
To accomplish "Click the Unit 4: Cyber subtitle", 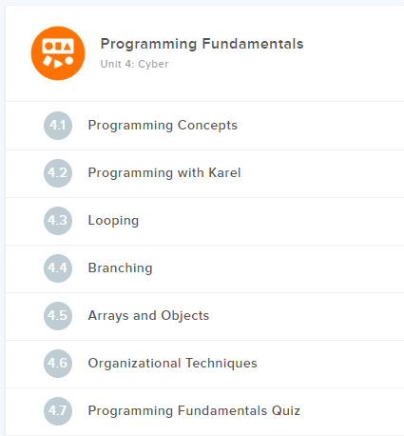I will tap(134, 64).
